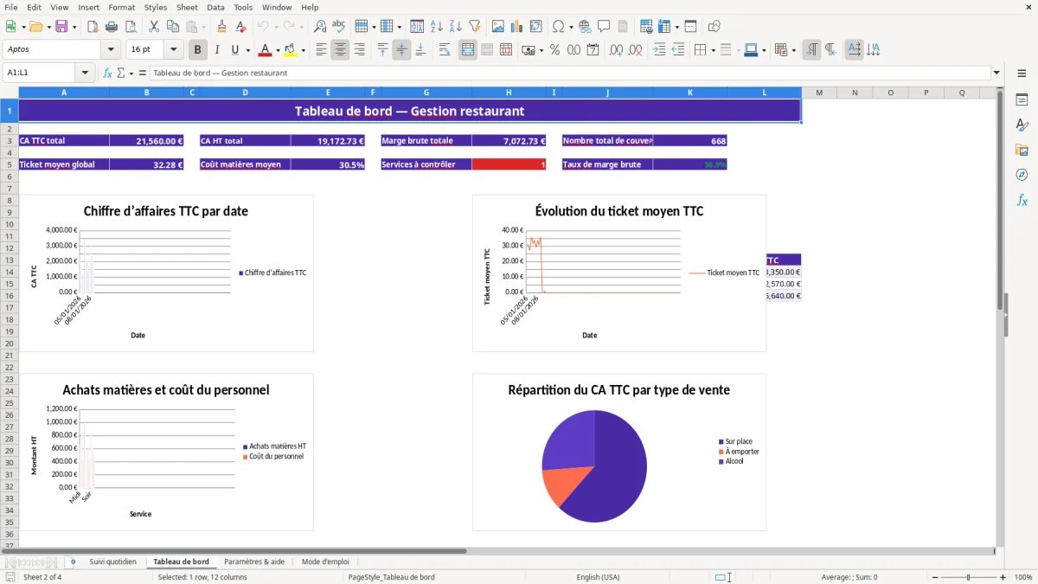Insert a hyperlink
The image size is (1038, 584).
click(585, 27)
